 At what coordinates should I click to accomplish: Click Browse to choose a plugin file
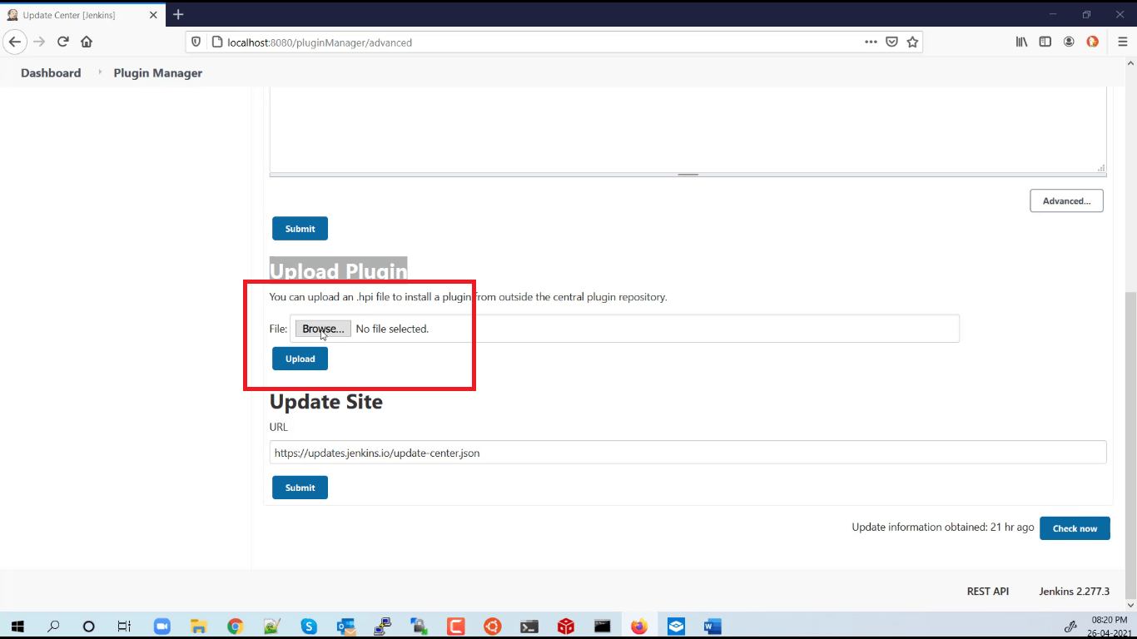click(322, 328)
